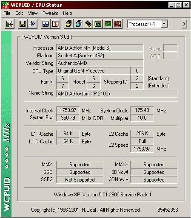
Task: Expand toolbar overflow chevron arrow
Action: 184,24
